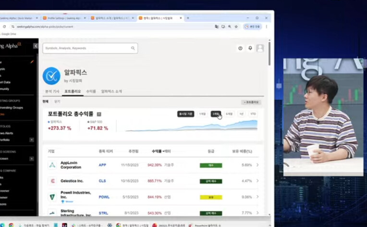Open site info icon in address bar
The image size is (367, 227).
13,27
